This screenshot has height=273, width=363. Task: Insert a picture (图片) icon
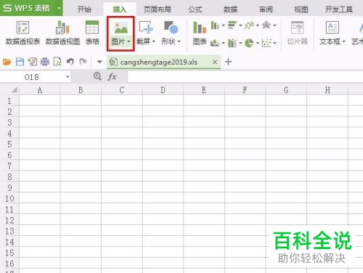pyautogui.click(x=121, y=28)
